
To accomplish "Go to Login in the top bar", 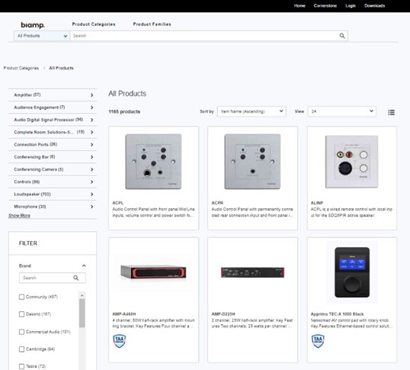I will (x=351, y=6).
